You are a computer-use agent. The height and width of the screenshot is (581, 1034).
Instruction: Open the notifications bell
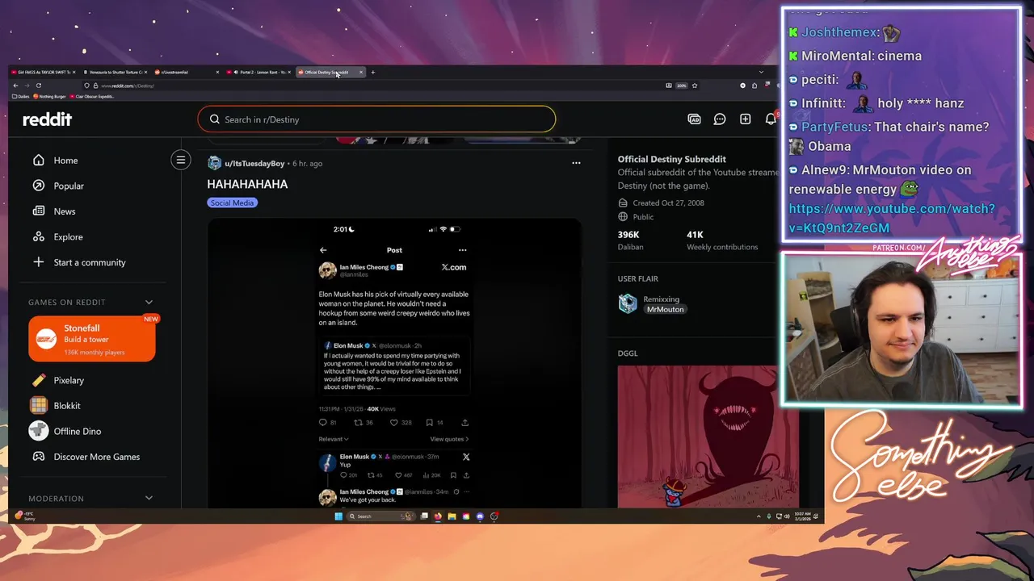click(x=771, y=119)
